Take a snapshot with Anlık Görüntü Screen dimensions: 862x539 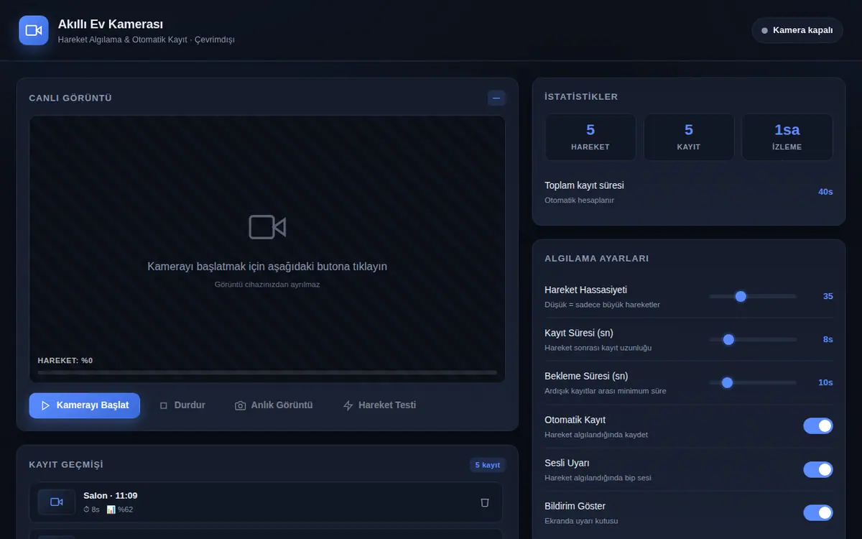pos(274,405)
